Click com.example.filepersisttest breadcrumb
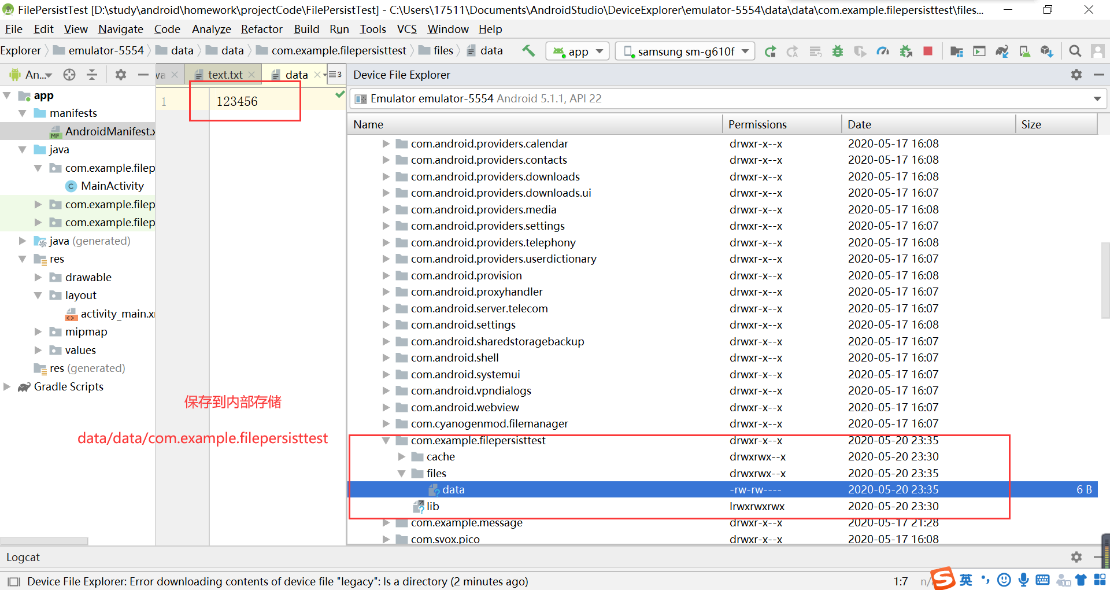The image size is (1110, 590). [331, 51]
